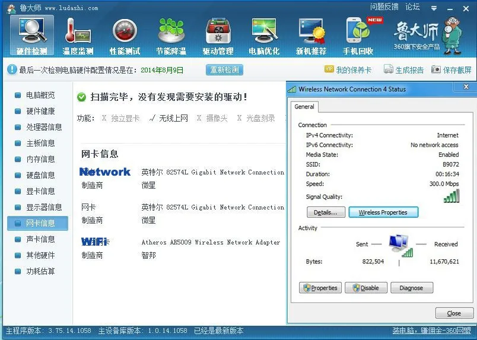Click 问题反馈 feedback link

(x=384, y=7)
